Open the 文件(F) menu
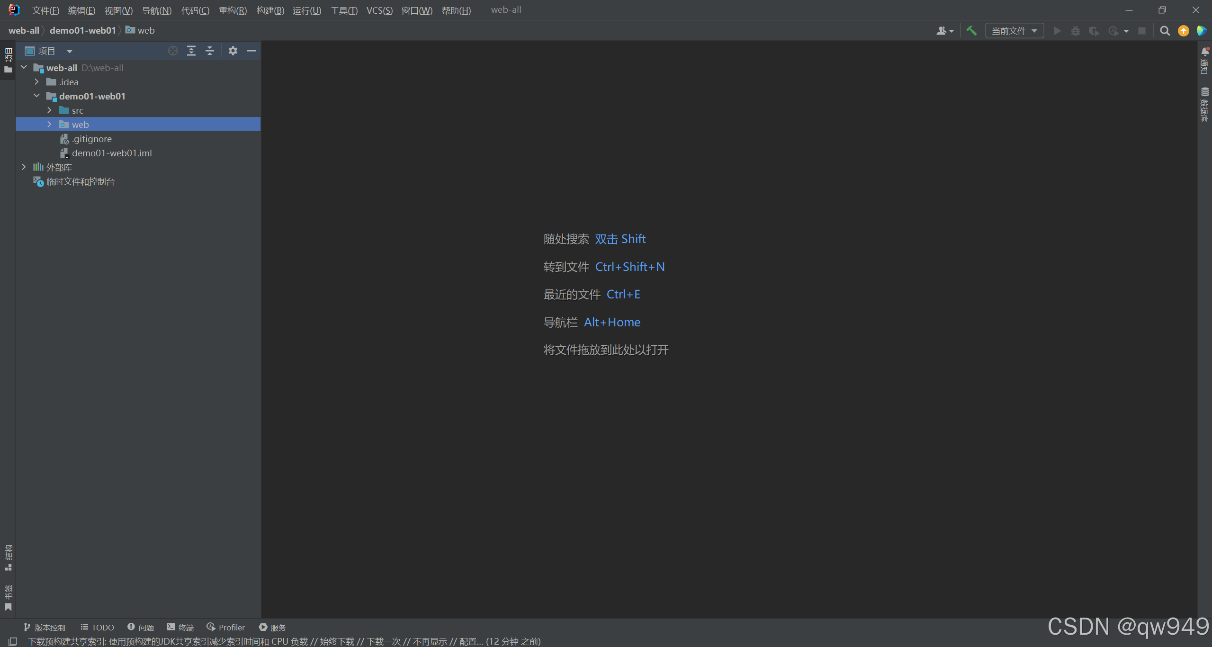This screenshot has width=1212, height=647. point(45,10)
